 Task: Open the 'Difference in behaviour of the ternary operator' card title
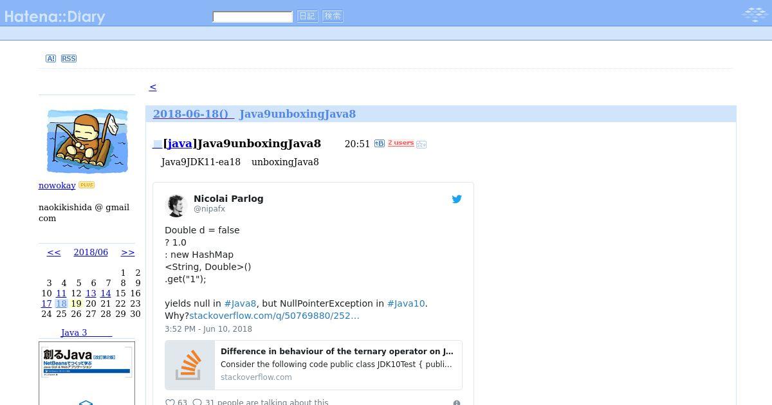(337, 352)
